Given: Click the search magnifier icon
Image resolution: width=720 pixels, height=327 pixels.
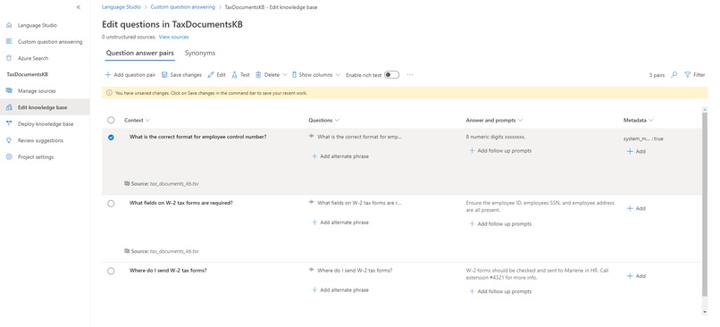Looking at the screenshot, I should 674,75.
